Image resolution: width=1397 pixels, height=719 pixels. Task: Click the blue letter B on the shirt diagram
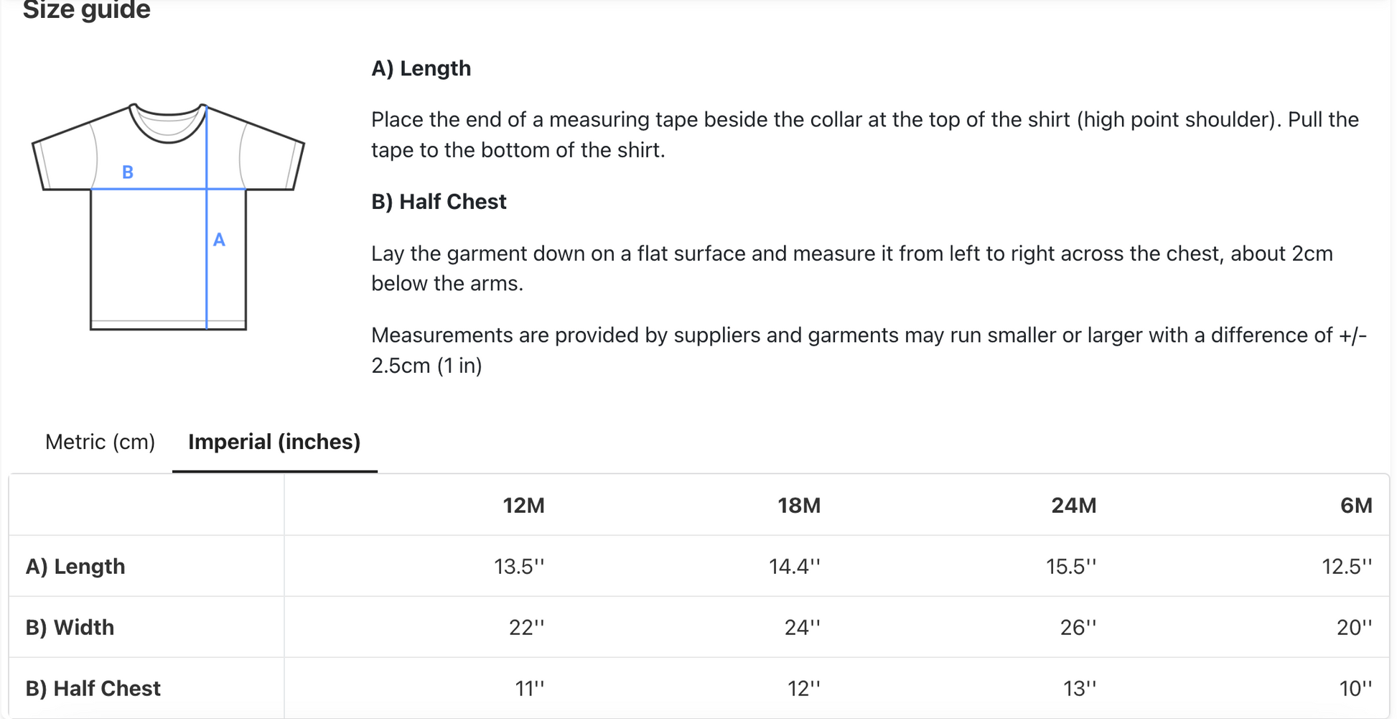pos(128,172)
